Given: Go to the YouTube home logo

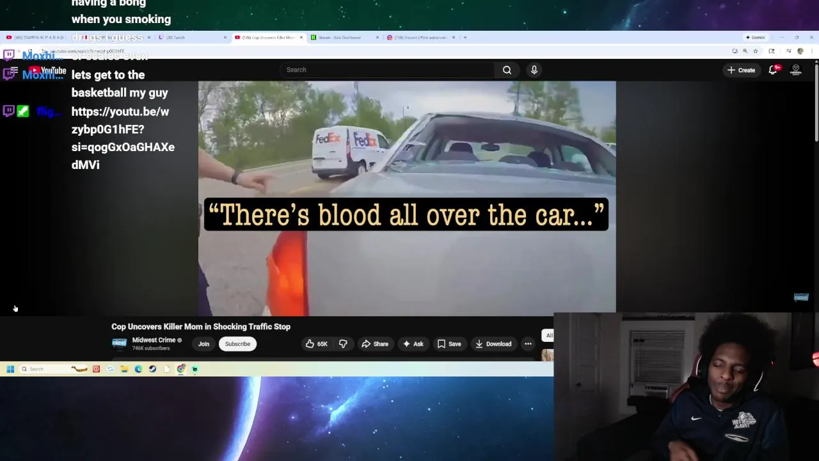Looking at the screenshot, I should pos(46,70).
